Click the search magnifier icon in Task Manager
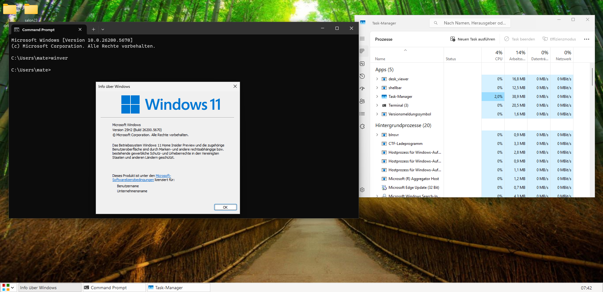 tap(436, 23)
